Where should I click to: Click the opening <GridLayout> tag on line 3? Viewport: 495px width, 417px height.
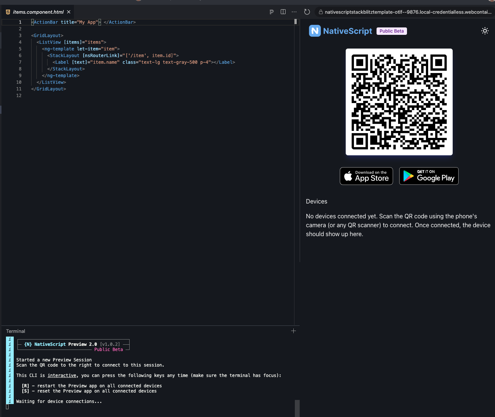pyautogui.click(x=47, y=36)
